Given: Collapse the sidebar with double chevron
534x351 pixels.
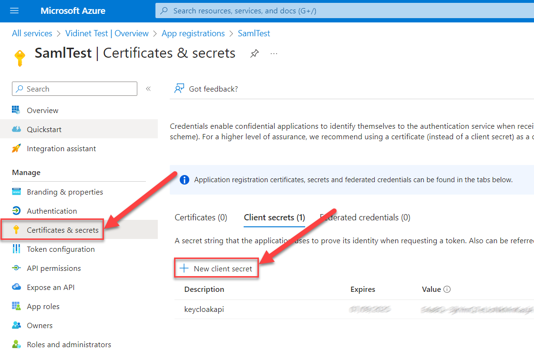Looking at the screenshot, I should [x=148, y=89].
